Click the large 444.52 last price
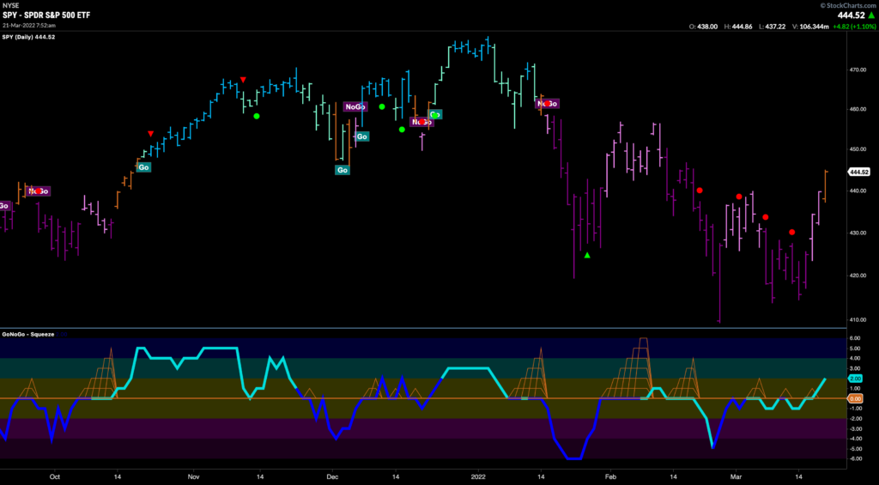879x485 pixels. (x=849, y=15)
